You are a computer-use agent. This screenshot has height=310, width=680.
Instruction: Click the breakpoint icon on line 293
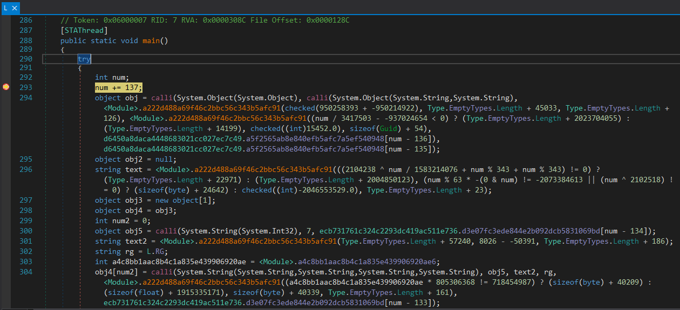click(x=6, y=87)
